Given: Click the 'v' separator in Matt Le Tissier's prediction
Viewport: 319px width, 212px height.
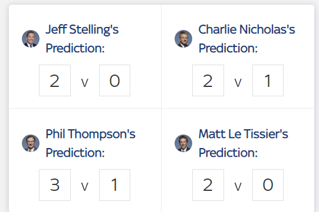Looking at the screenshot, I should click(238, 187).
